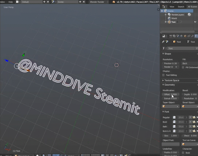The image size is (198, 156).
Task: Expand the RenderLayers tree node
Action: tap(166, 14)
